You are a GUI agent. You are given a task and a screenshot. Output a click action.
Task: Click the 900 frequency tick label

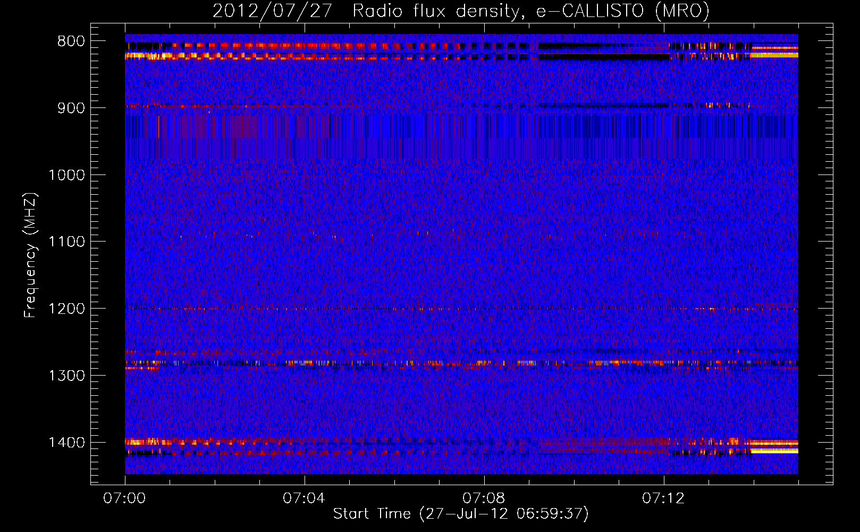pyautogui.click(x=71, y=108)
